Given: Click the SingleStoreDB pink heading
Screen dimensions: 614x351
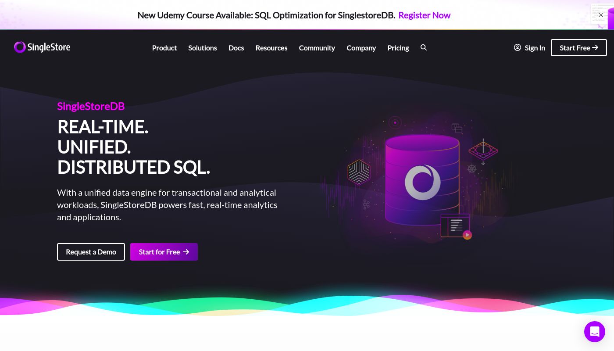Looking at the screenshot, I should tap(91, 106).
